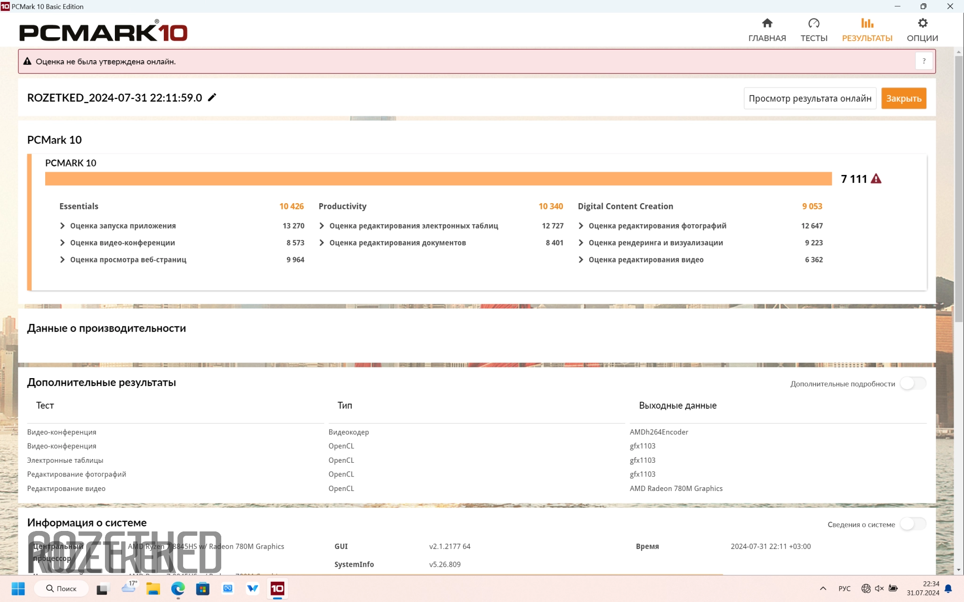964x602 pixels.
Task: Click the PCMark 10 taskbar icon
Action: click(277, 588)
